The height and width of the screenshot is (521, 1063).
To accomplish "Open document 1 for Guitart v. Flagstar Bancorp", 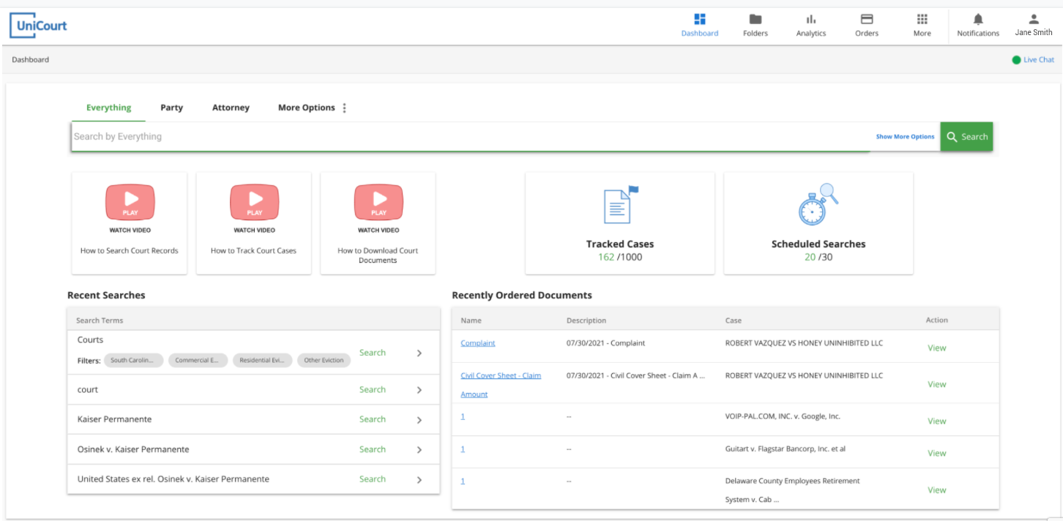I will pyautogui.click(x=463, y=449).
